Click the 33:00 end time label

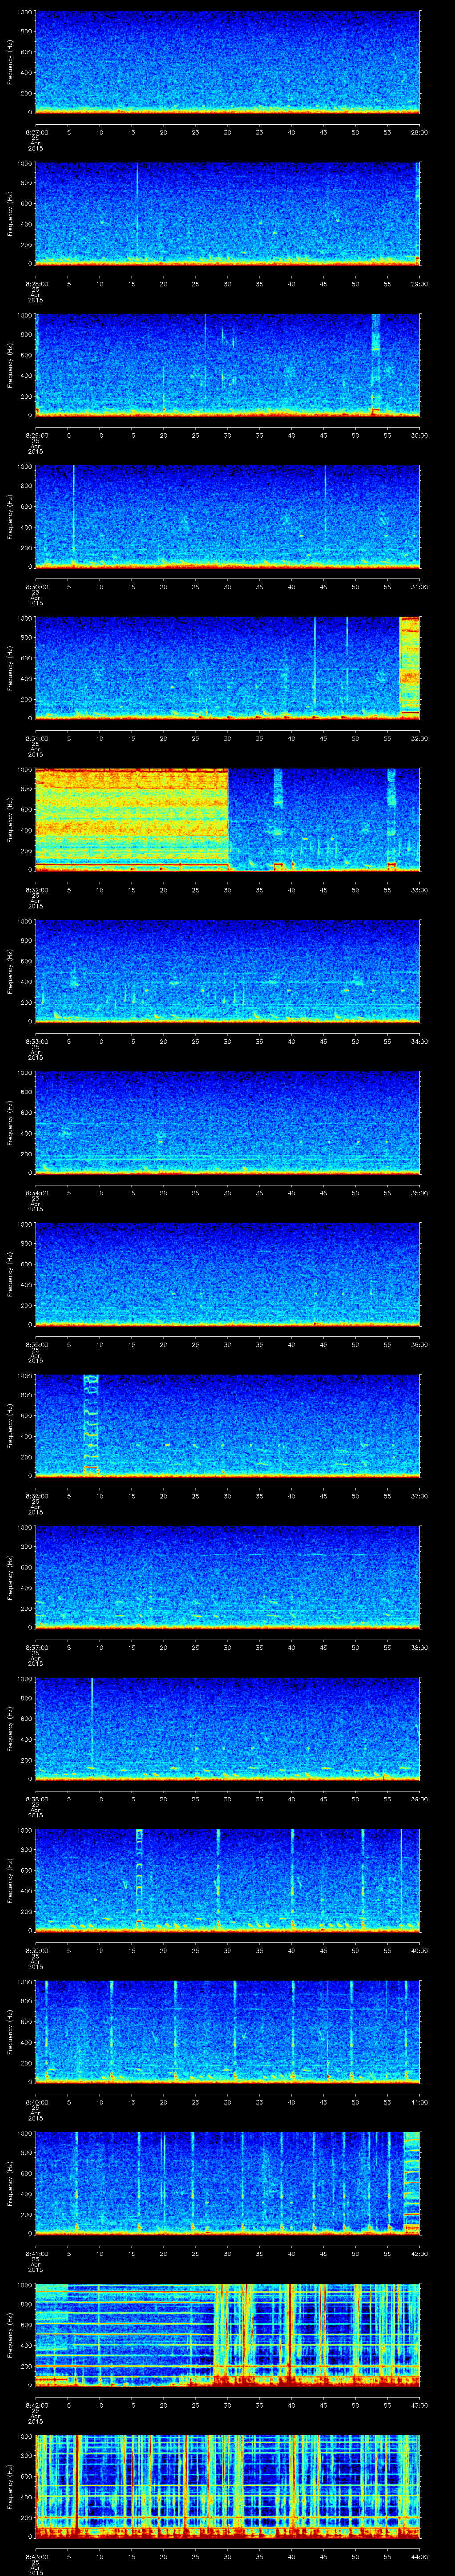click(x=420, y=890)
